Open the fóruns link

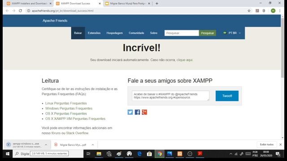(x=56, y=133)
